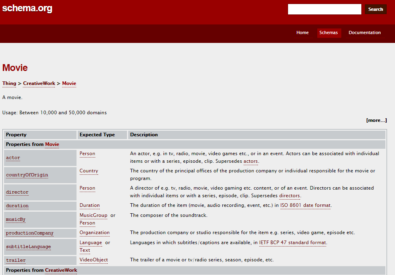Screen dimensions: 395x275
Task: Click the 'A movie.' description text
Action: (x=12, y=97)
